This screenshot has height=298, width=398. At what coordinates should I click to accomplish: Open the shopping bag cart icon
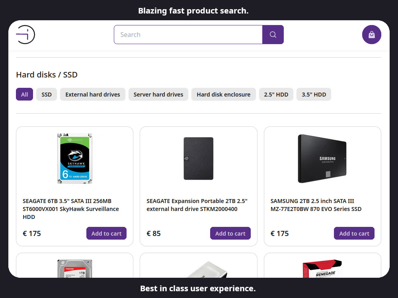coord(372,35)
